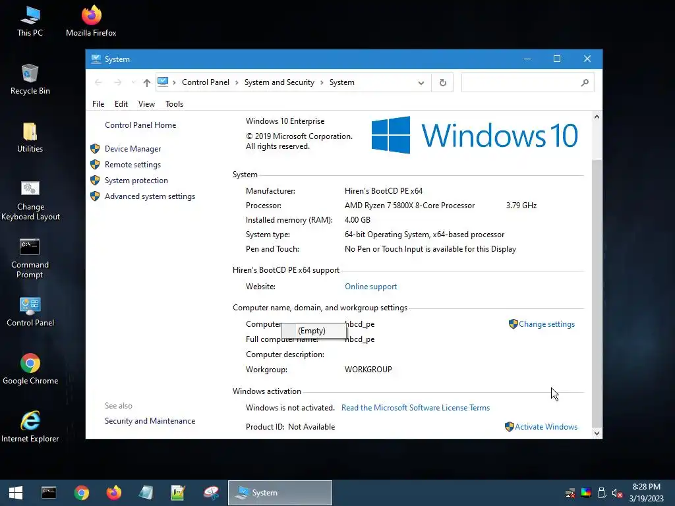The width and height of the screenshot is (675, 506).
Task: Maximize the System window
Action: click(x=556, y=59)
